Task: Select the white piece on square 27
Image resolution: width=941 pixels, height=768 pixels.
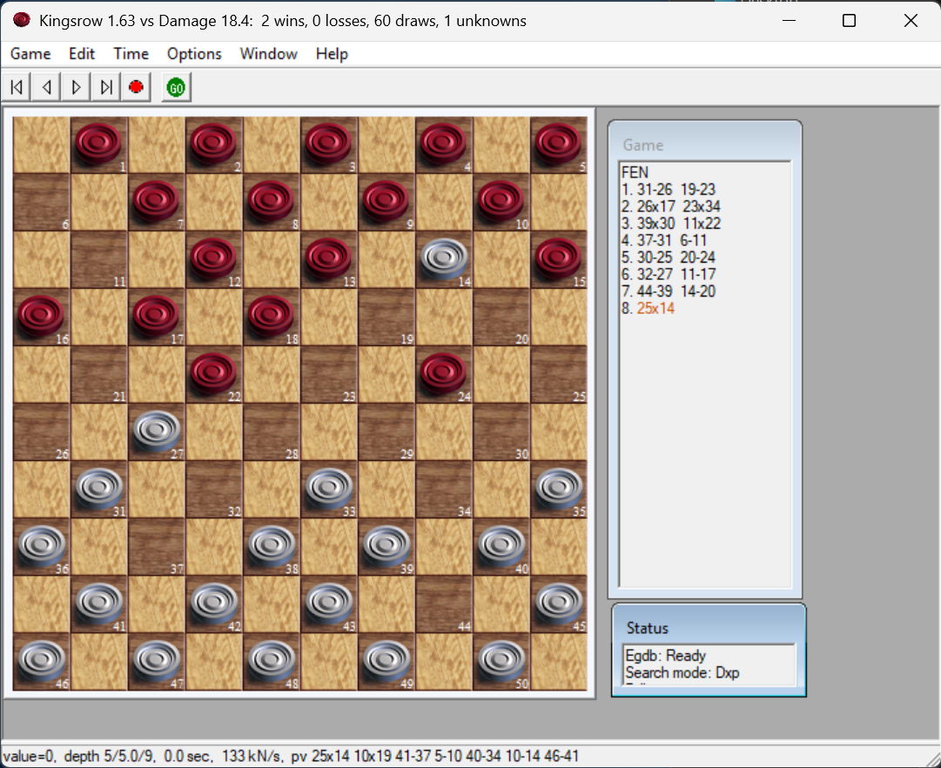Action: click(156, 431)
